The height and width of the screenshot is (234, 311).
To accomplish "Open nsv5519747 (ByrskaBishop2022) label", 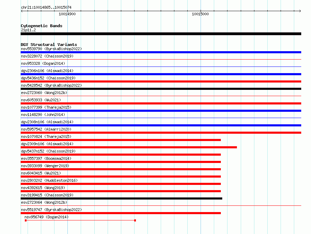I will click(51, 210).
